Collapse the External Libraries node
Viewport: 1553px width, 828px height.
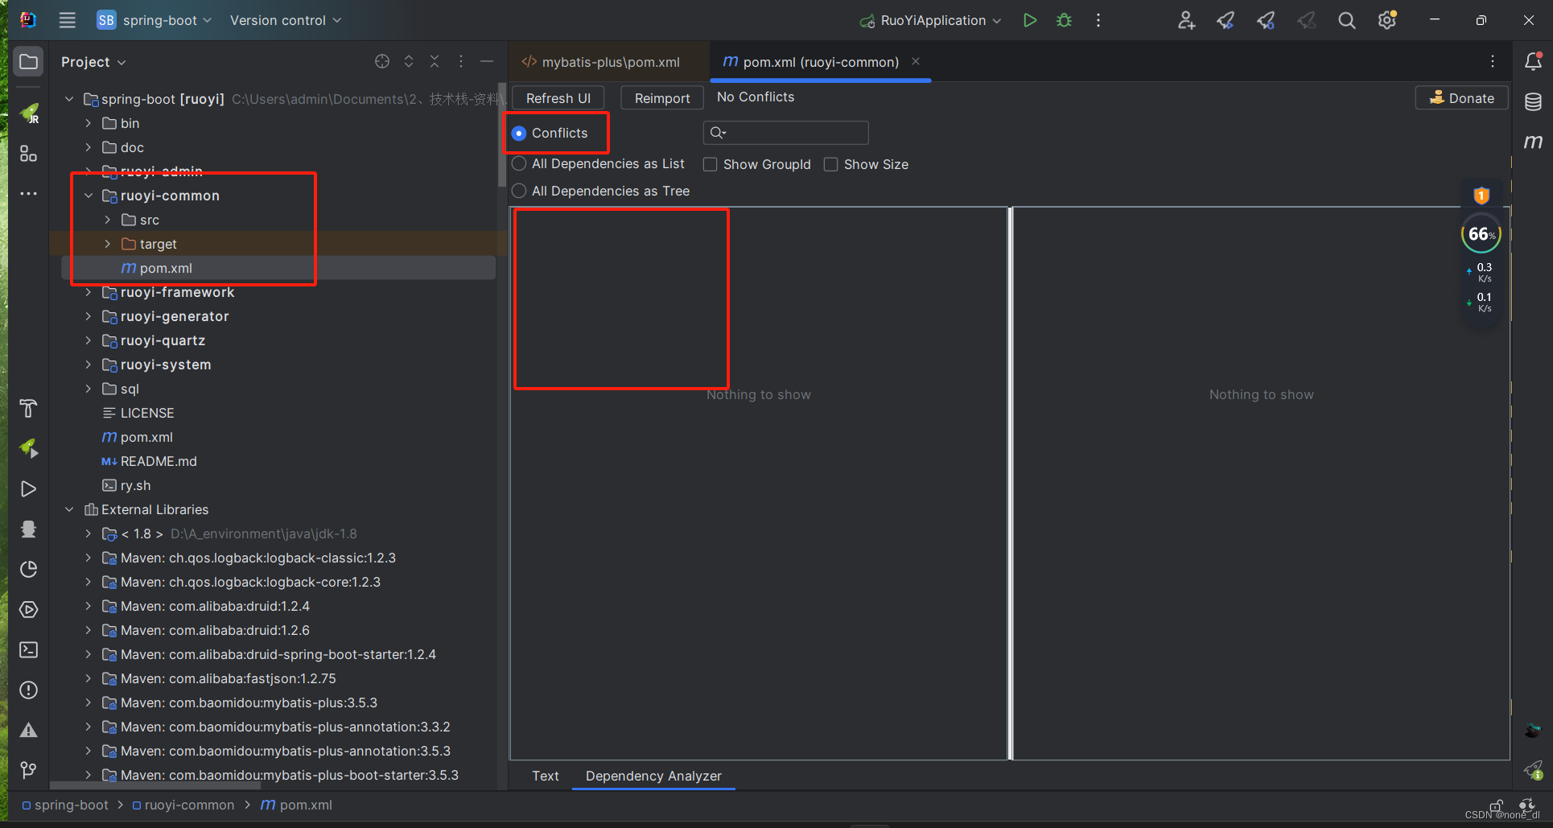68,509
